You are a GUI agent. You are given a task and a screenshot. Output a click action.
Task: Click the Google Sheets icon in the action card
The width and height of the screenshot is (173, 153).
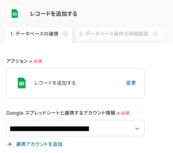click(22, 83)
